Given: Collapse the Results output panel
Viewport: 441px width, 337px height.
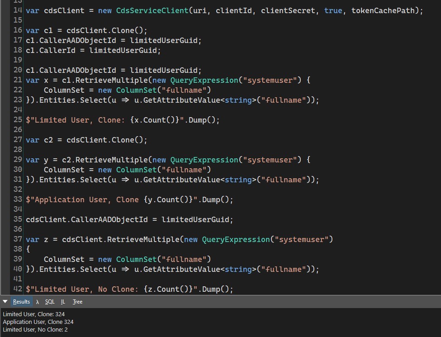Looking at the screenshot, I should (x=5, y=301).
